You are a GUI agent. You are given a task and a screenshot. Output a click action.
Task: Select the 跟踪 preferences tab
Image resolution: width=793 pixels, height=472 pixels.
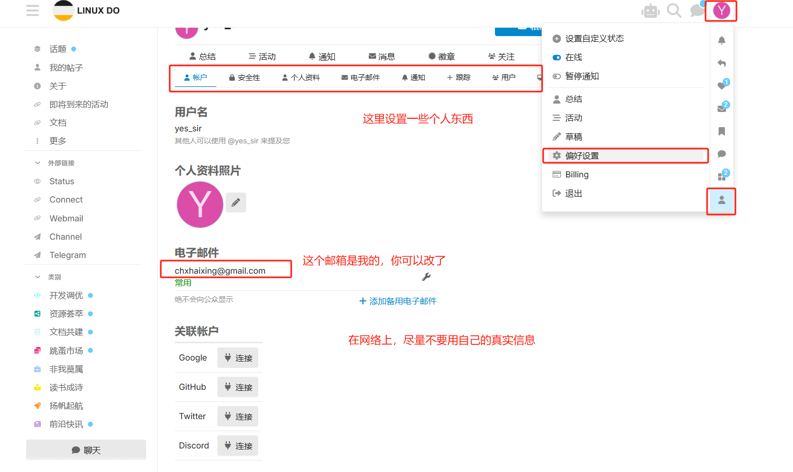pyautogui.click(x=458, y=77)
